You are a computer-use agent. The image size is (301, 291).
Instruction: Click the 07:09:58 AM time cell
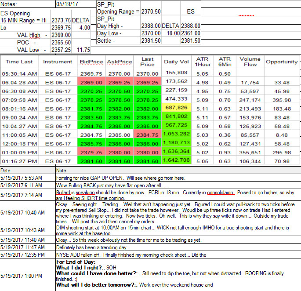click(20, 100)
